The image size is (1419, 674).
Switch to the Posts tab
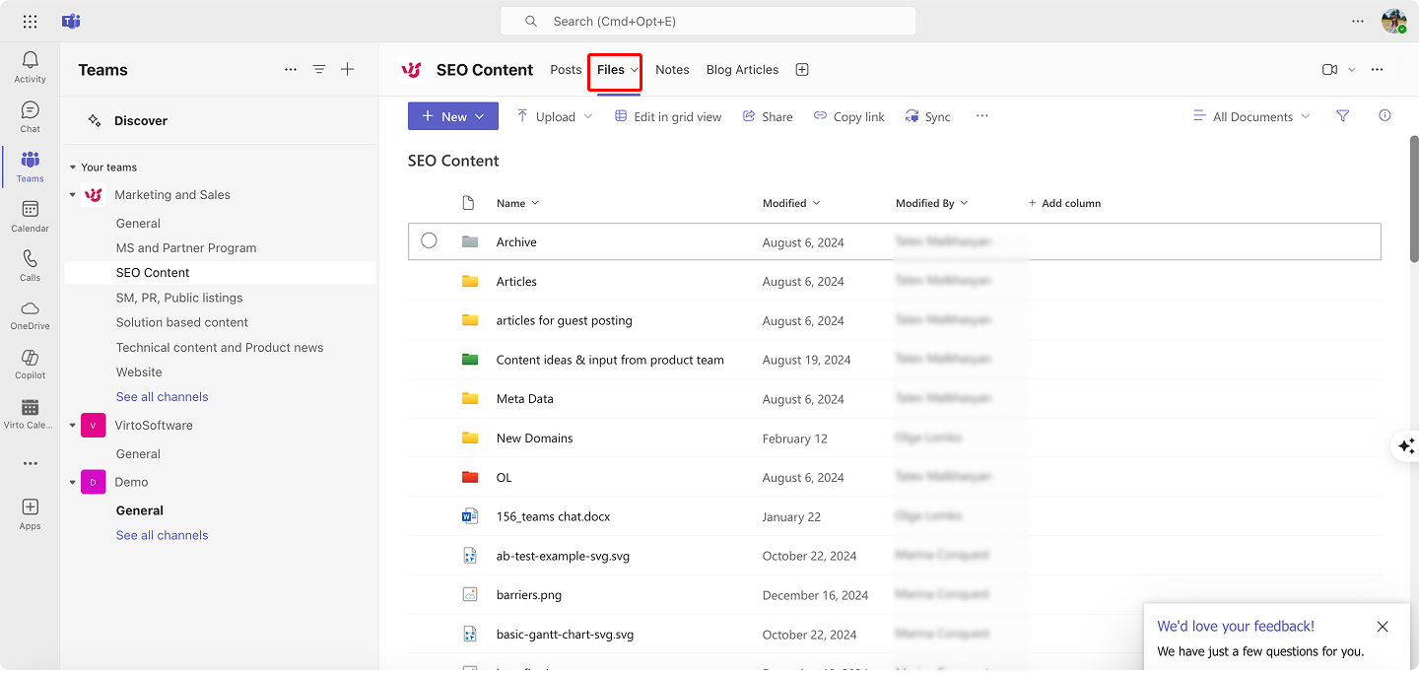pyautogui.click(x=566, y=69)
